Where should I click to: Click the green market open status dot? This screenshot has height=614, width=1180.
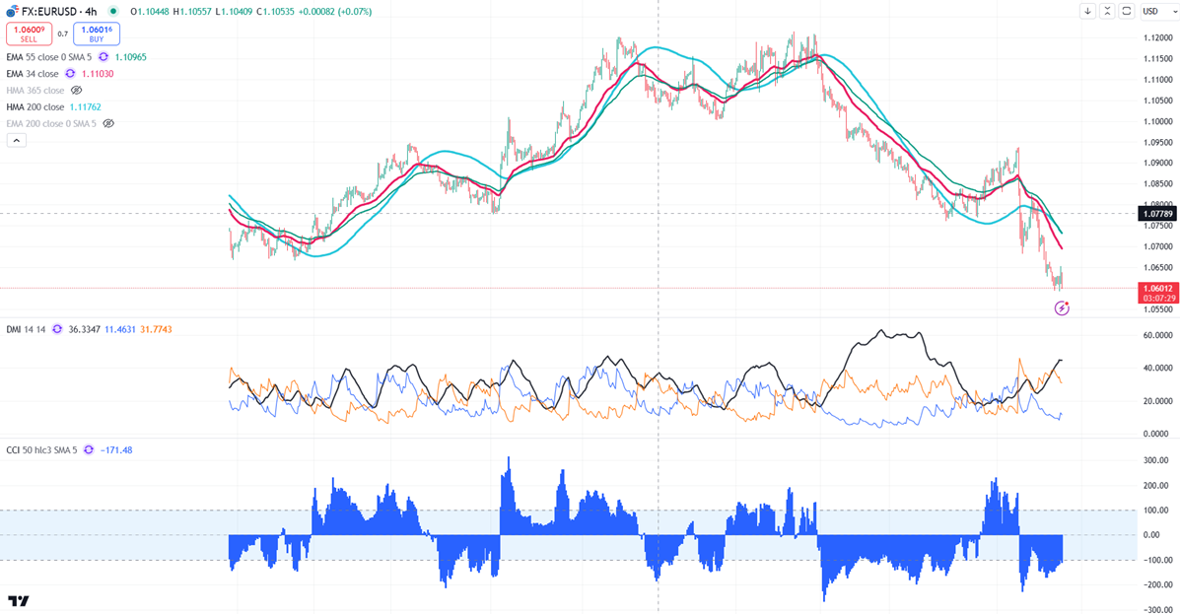click(x=113, y=11)
